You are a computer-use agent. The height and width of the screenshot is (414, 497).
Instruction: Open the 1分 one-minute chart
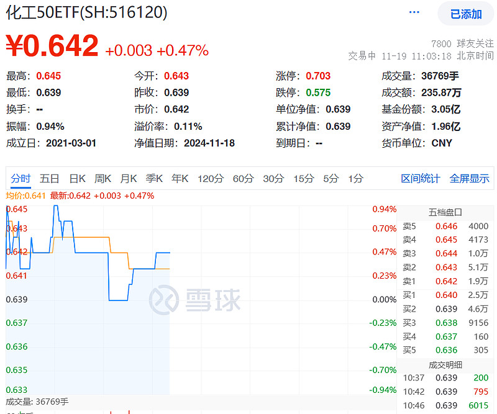tap(356, 178)
